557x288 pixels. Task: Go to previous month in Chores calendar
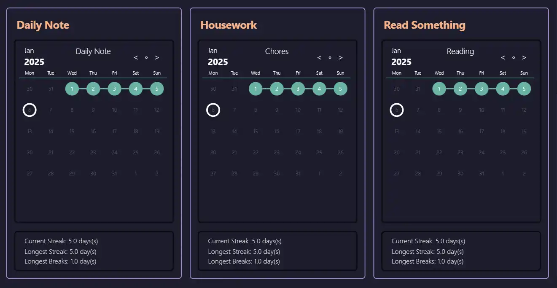(319, 58)
